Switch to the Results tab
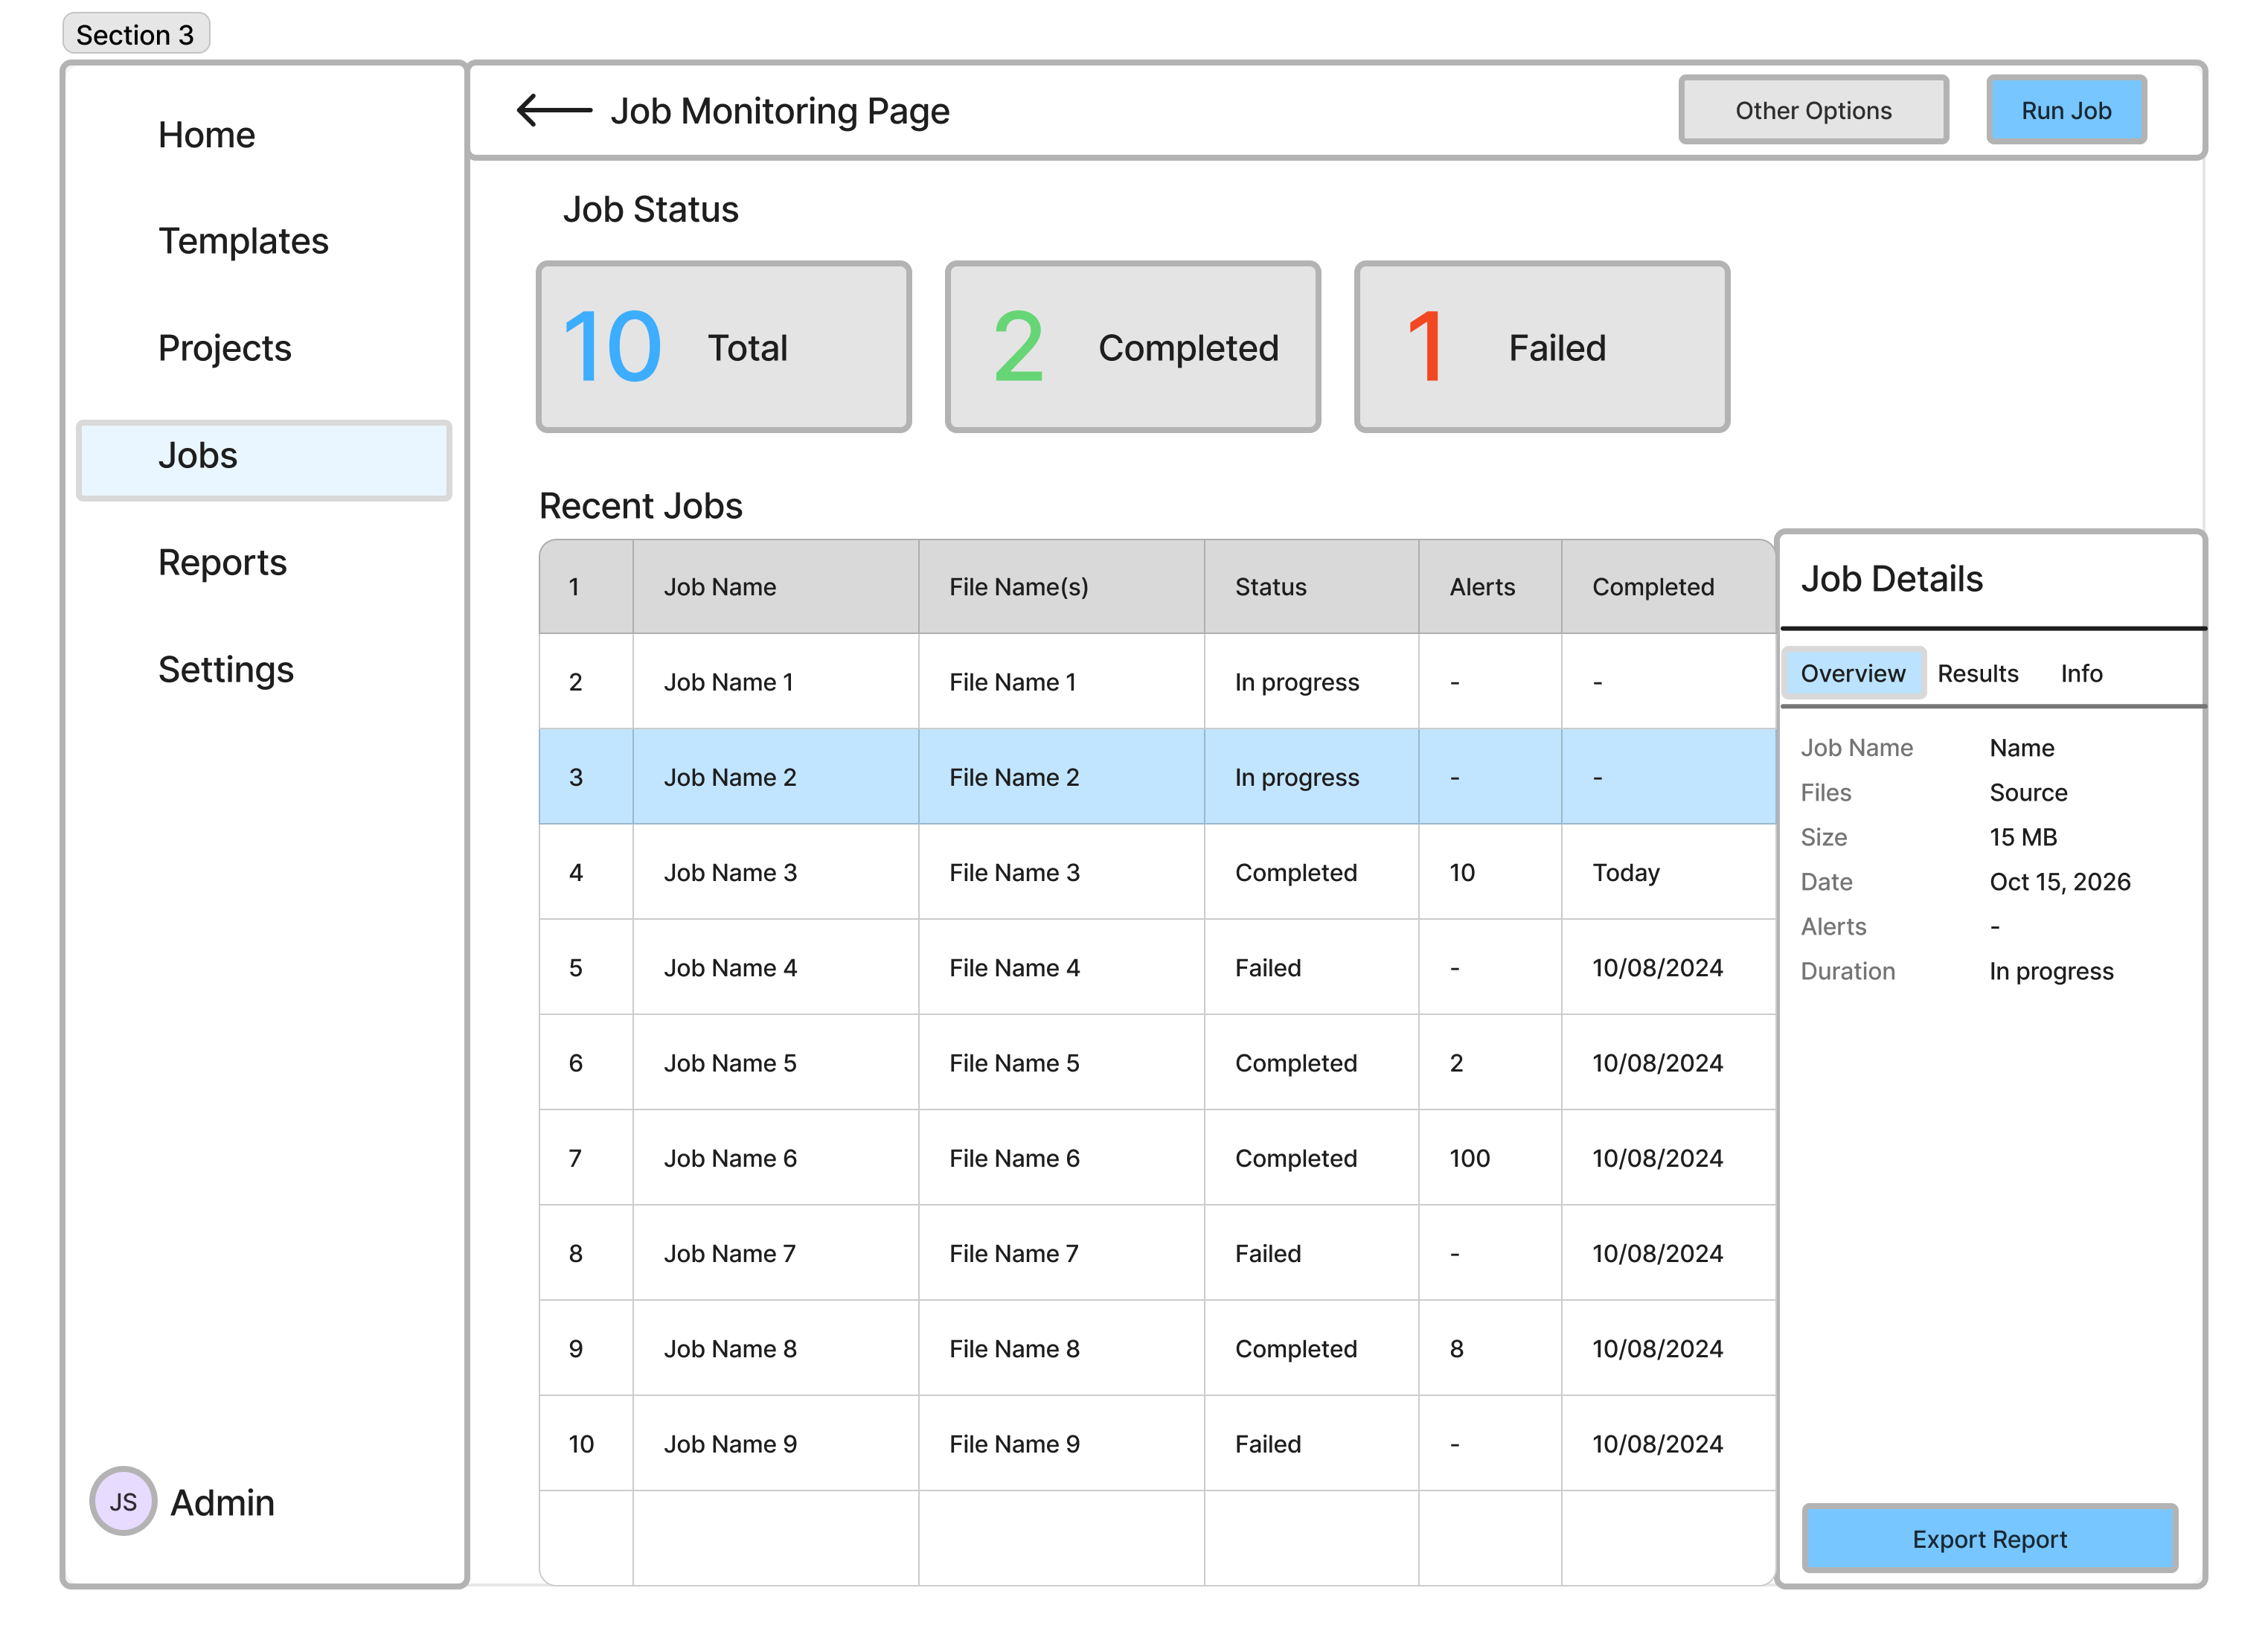Image resolution: width=2268 pixels, height=1649 pixels. coord(1977,673)
